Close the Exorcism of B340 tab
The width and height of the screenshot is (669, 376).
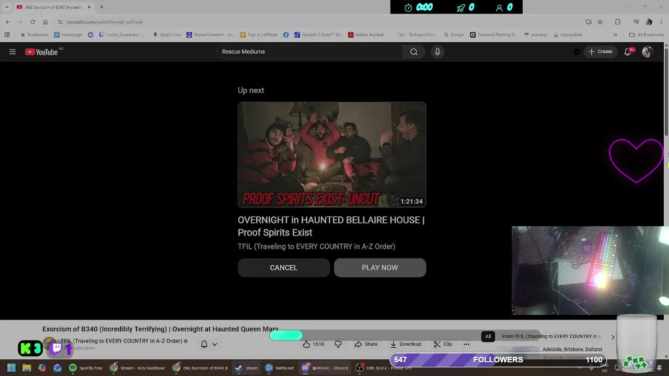(89, 7)
